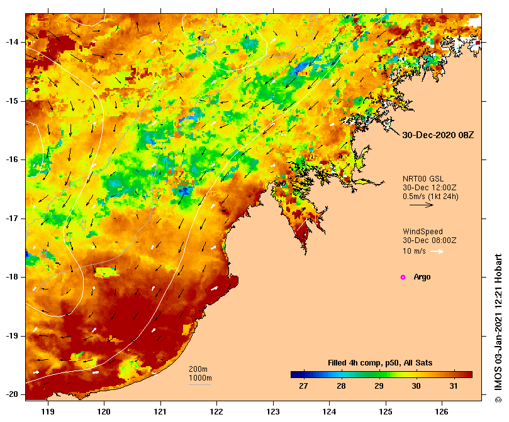Click the '200m' depth contour label
Screen dimensions: 509x422
click(x=198, y=369)
